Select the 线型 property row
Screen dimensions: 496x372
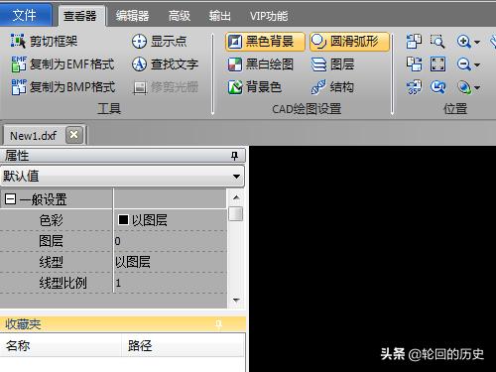(113, 262)
